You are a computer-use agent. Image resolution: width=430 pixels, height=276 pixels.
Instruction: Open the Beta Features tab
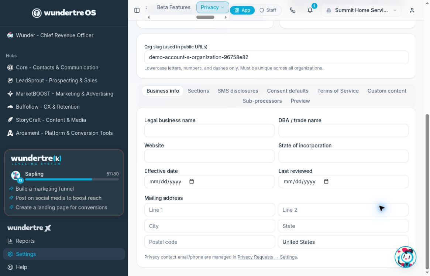[173, 7]
